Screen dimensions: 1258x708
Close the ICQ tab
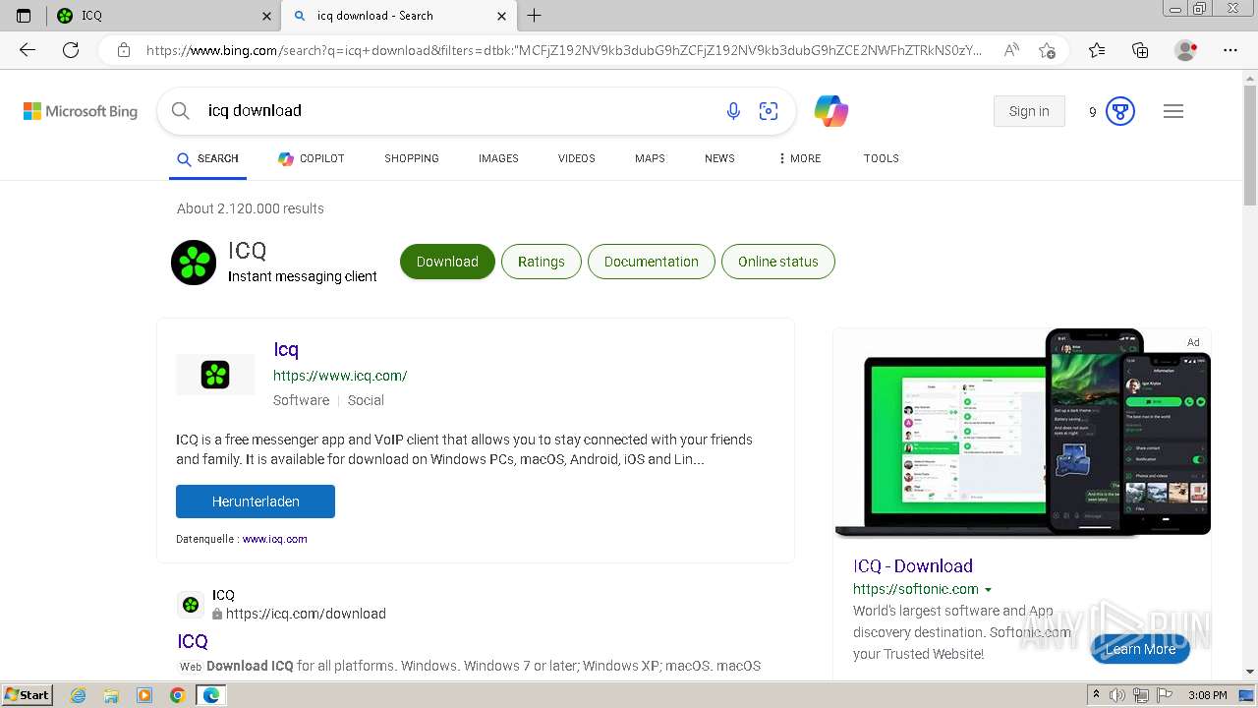coord(267,16)
